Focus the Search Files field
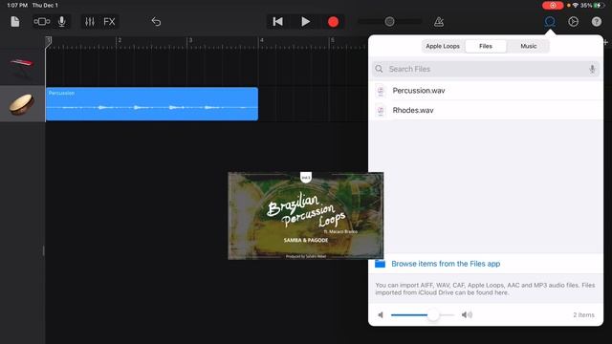Screen dimensions: 612x344 [486, 69]
